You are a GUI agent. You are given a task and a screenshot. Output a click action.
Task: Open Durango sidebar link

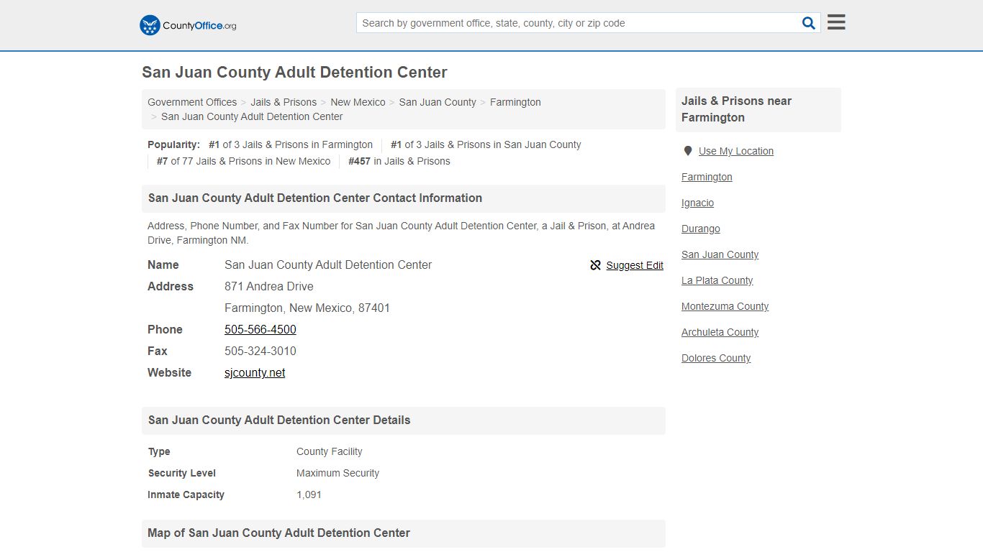click(701, 229)
